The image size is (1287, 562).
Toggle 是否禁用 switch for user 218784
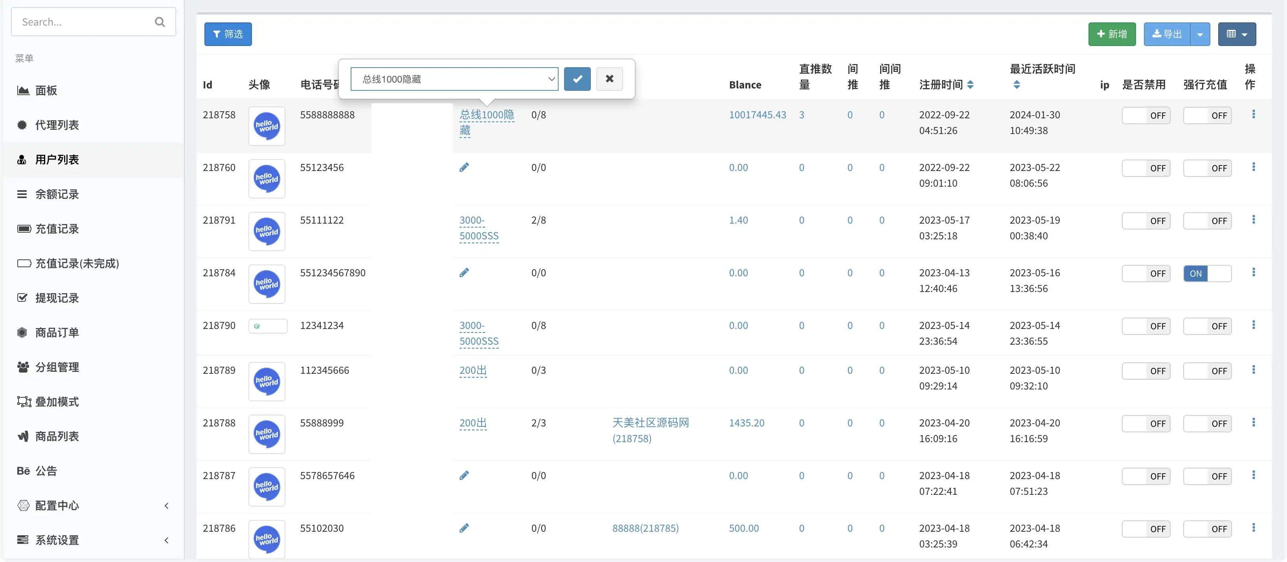[1146, 274]
